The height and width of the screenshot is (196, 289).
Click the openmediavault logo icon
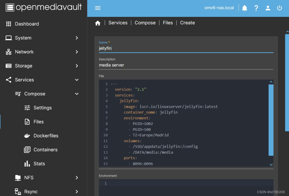pos(10,8)
